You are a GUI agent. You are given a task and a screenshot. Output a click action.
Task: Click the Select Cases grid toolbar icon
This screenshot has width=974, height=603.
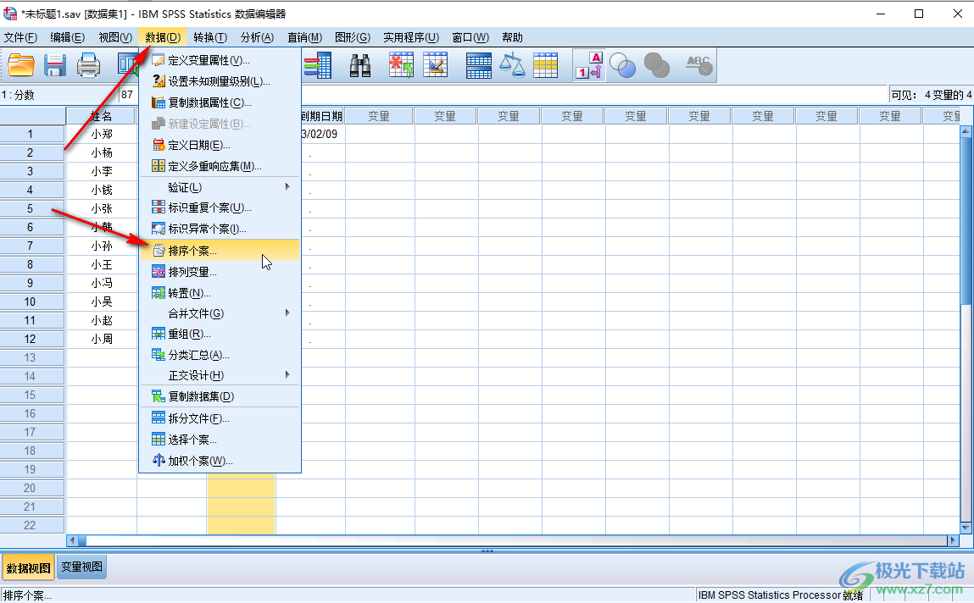tap(545, 65)
